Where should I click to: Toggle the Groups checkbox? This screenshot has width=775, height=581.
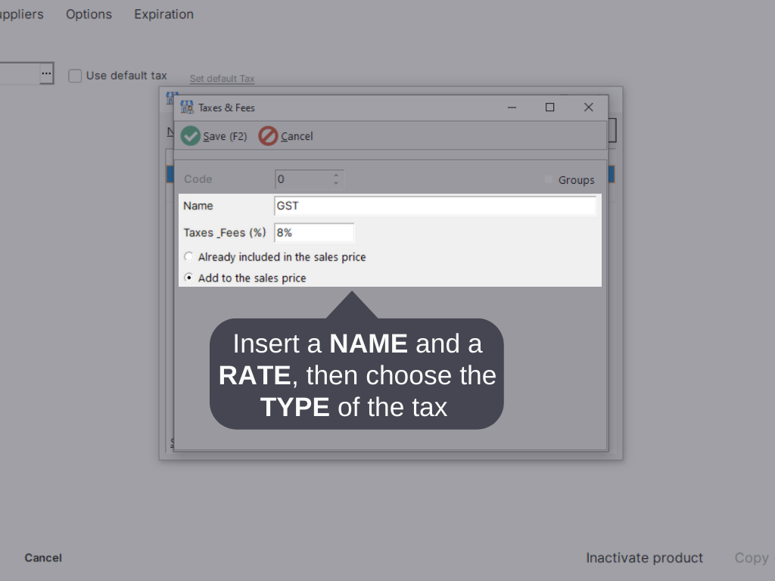tap(549, 180)
